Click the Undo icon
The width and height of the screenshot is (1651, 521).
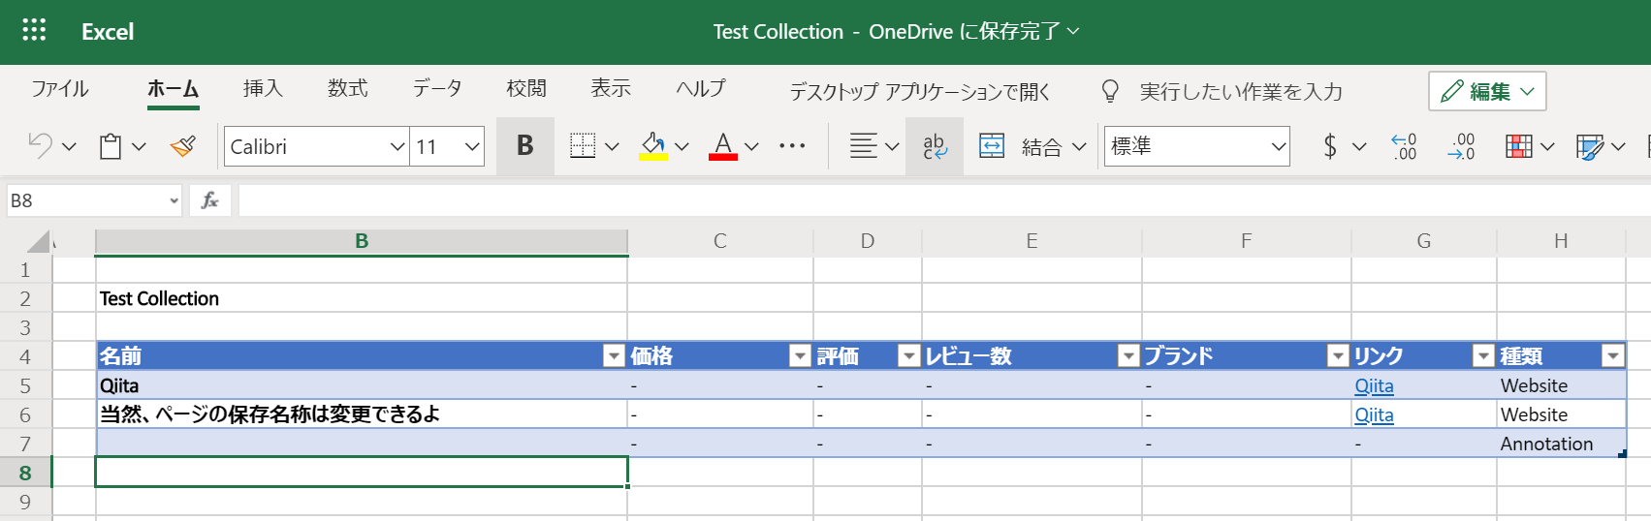[41, 146]
